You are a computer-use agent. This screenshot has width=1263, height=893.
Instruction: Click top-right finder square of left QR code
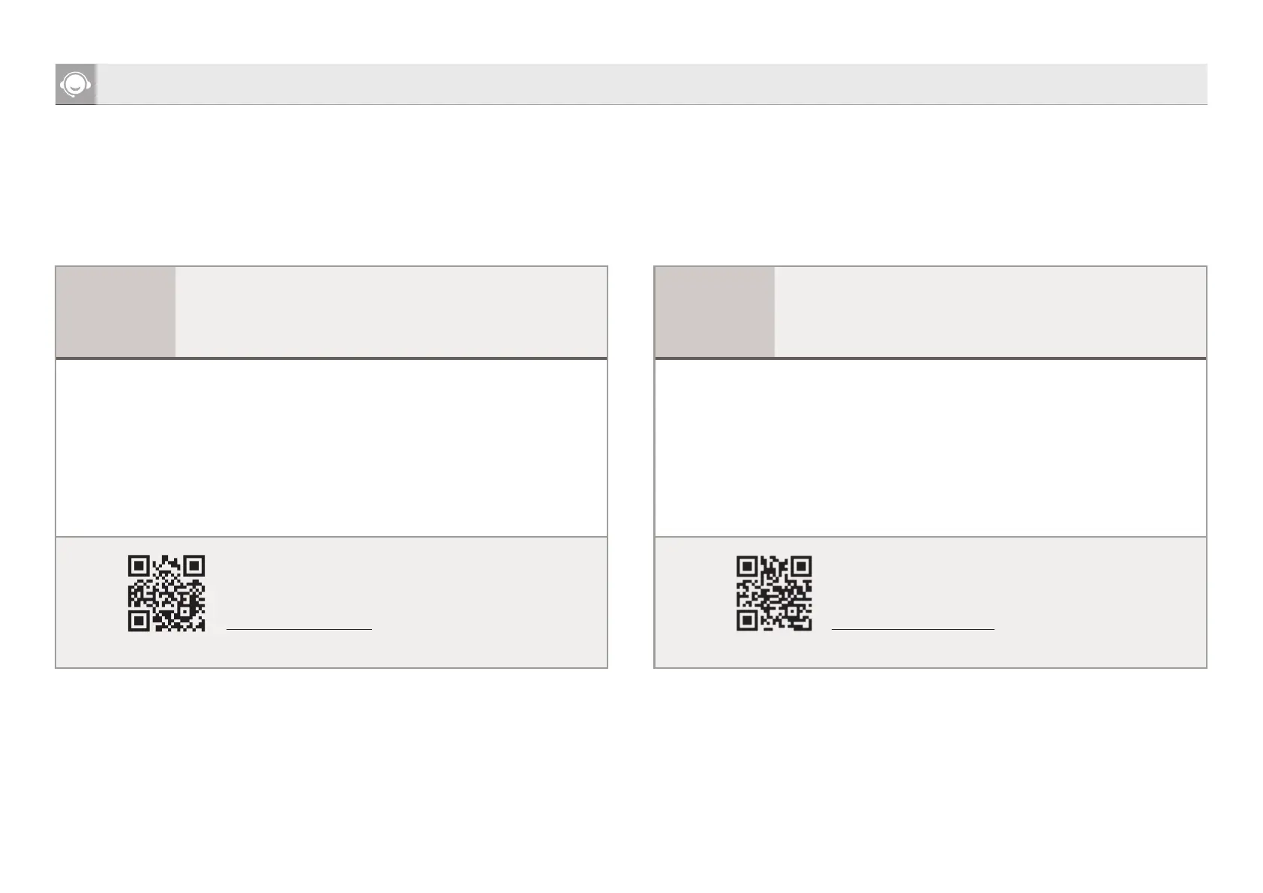[x=194, y=566]
